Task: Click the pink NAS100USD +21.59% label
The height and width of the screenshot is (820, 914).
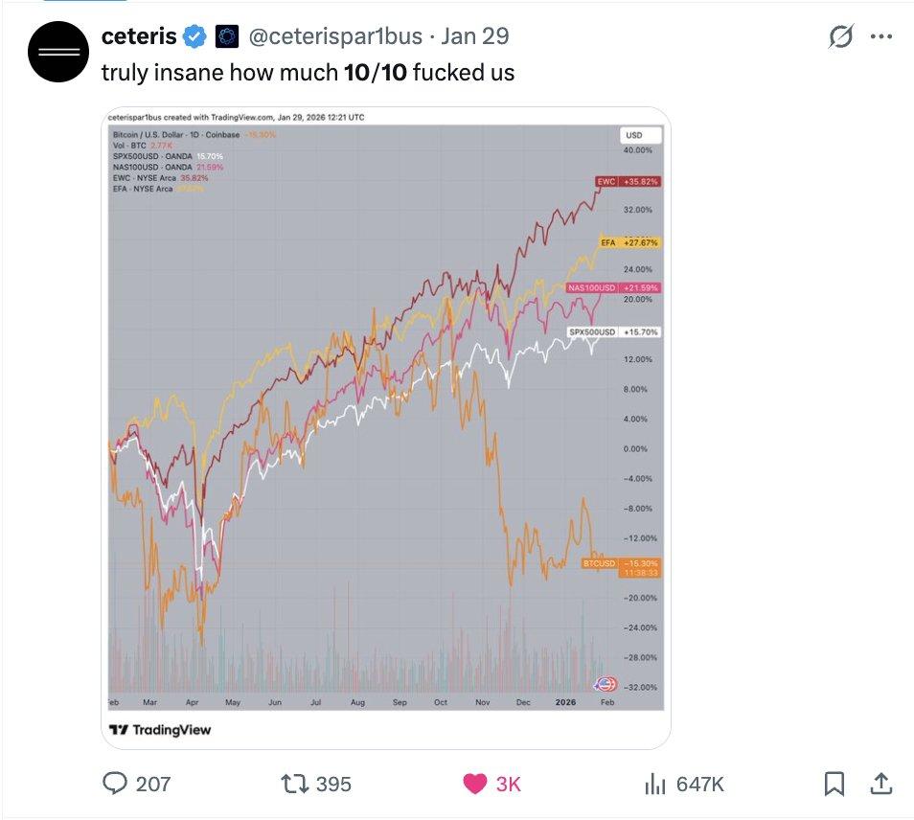Action: click(613, 287)
